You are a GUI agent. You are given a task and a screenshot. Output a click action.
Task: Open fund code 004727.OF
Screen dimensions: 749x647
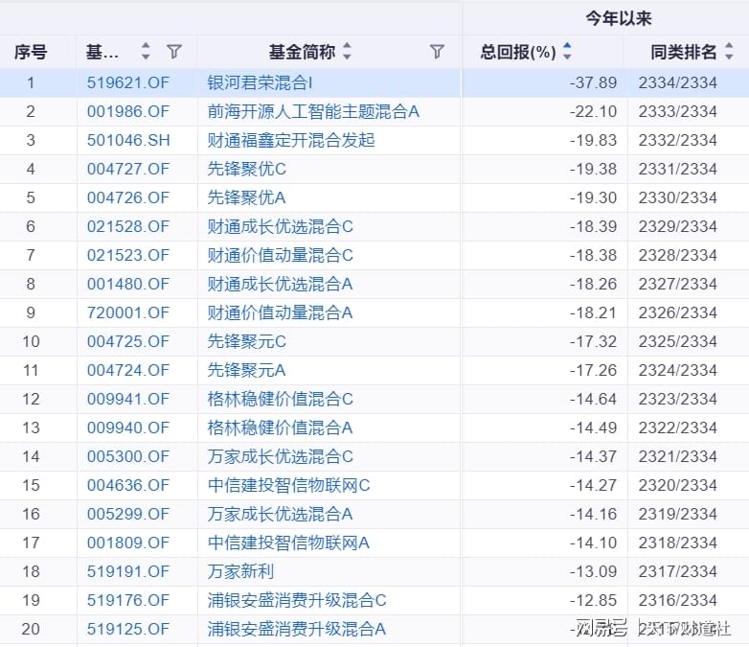tap(128, 169)
